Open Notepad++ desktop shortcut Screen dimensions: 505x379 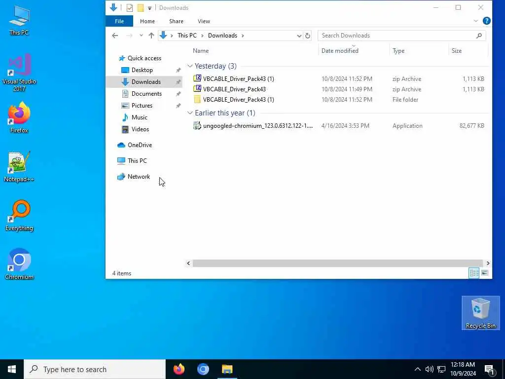coord(19,167)
